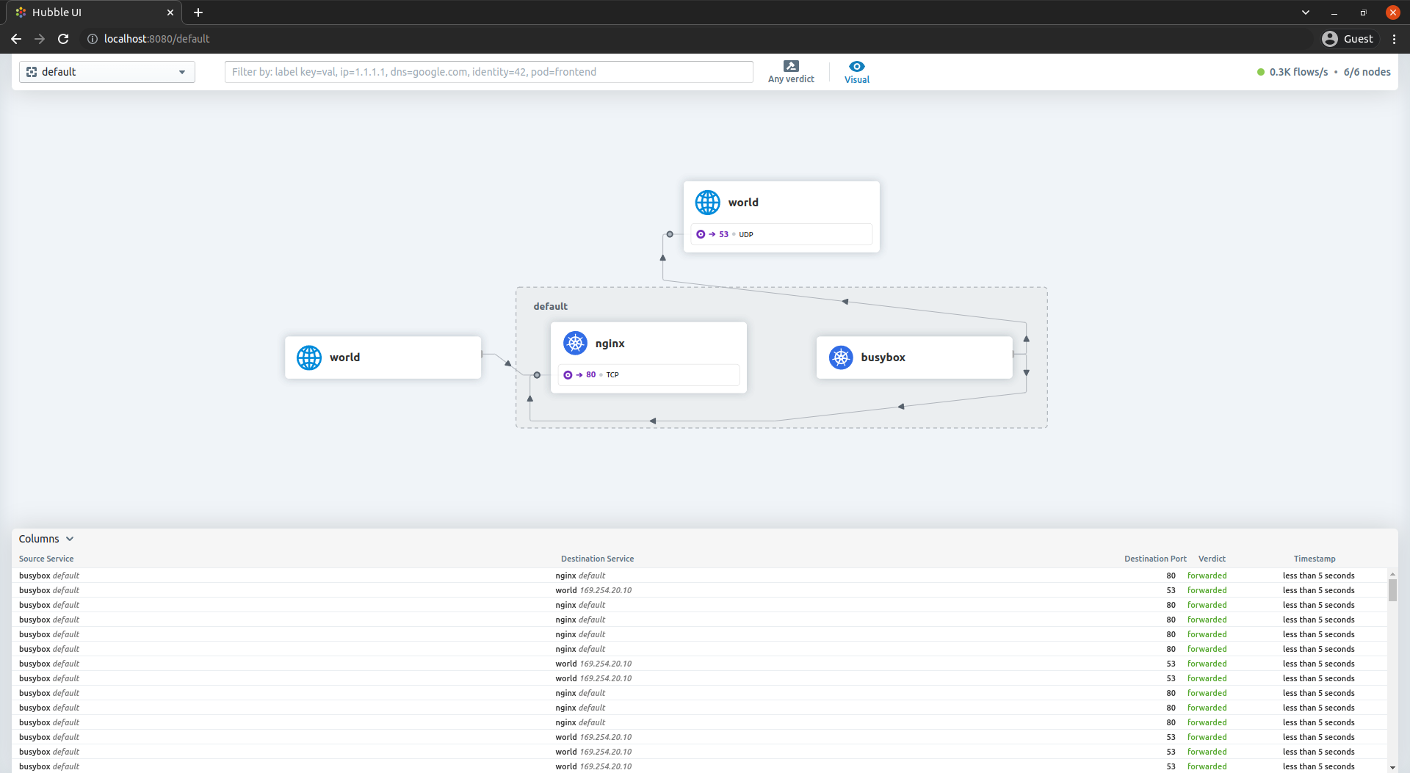Viewport: 1410px width, 773px height.
Task: Select the Hubble UI browser tab
Action: click(81, 12)
